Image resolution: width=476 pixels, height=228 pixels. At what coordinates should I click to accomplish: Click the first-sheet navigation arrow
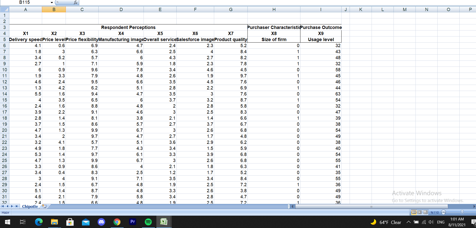[3, 206]
